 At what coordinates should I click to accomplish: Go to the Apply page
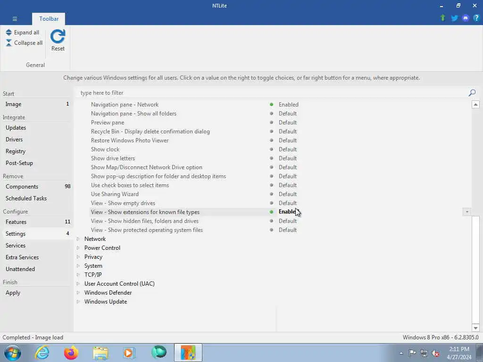pyautogui.click(x=37, y=293)
